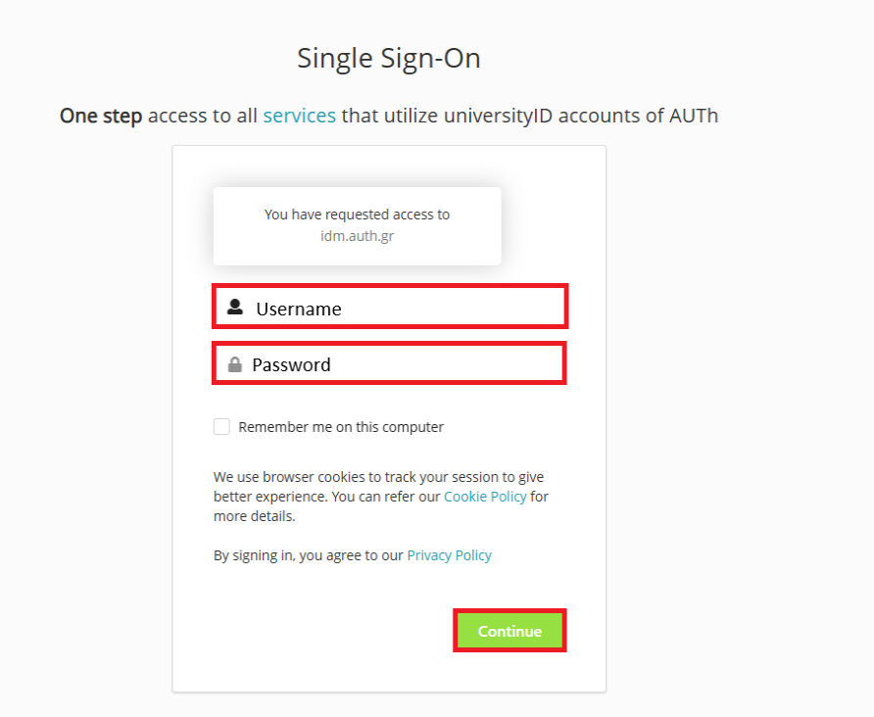Click the bold 'One step' text

point(101,116)
